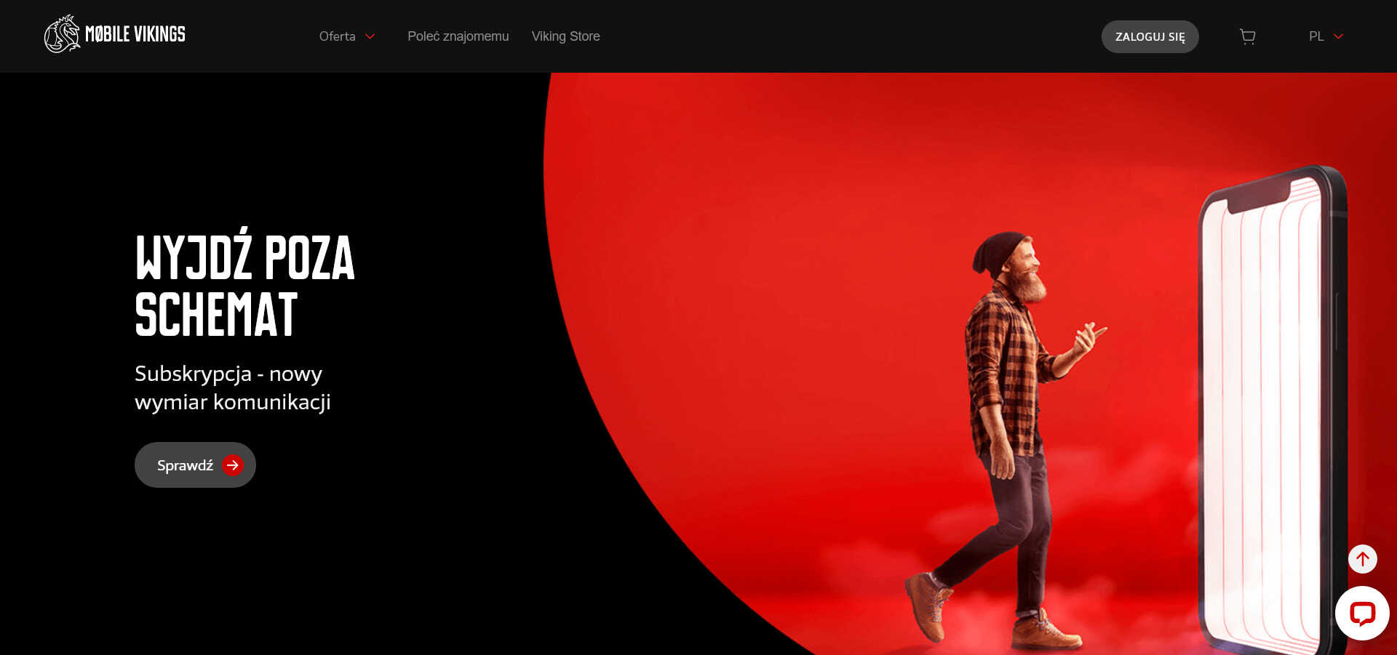Open the live chat bubble

1362,614
